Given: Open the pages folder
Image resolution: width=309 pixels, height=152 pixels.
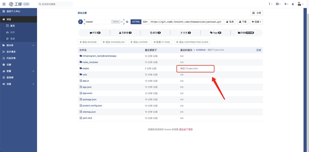Looking at the screenshot, I should 86,68.
